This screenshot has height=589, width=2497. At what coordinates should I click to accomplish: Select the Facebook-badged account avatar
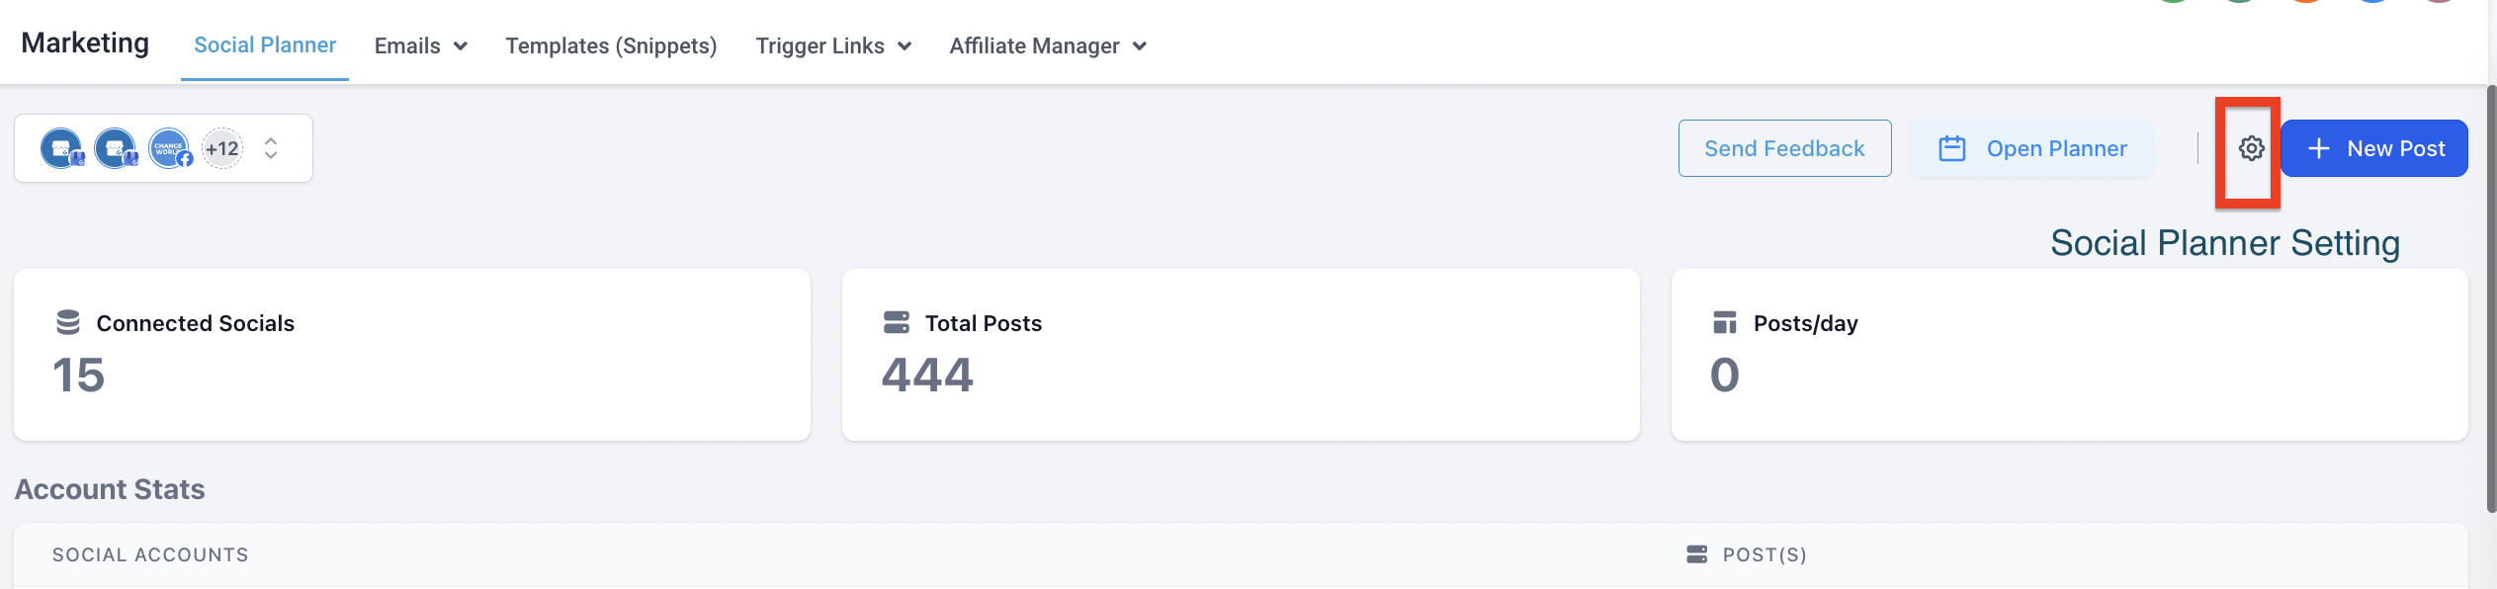pyautogui.click(x=170, y=149)
